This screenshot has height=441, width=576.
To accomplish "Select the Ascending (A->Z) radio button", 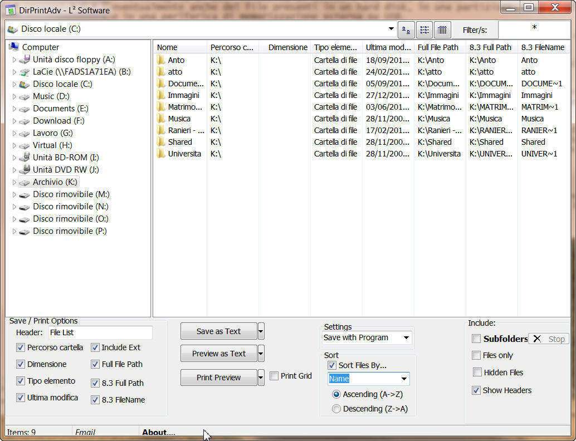I will pyautogui.click(x=336, y=394).
